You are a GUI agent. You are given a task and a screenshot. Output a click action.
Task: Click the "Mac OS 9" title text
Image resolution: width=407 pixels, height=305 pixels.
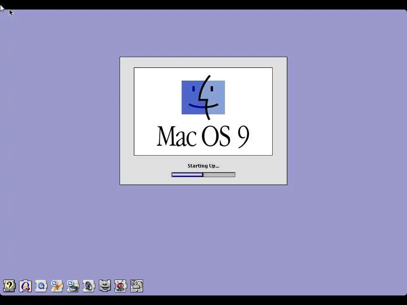203,137
